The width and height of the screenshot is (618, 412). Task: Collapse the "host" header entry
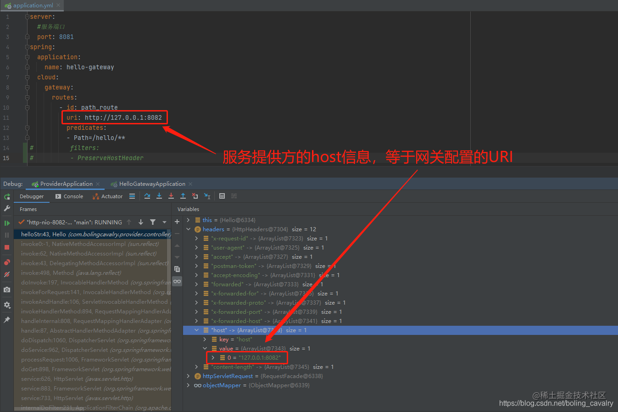click(197, 330)
